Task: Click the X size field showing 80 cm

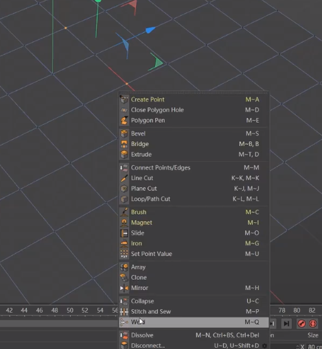Action: click(x=314, y=346)
